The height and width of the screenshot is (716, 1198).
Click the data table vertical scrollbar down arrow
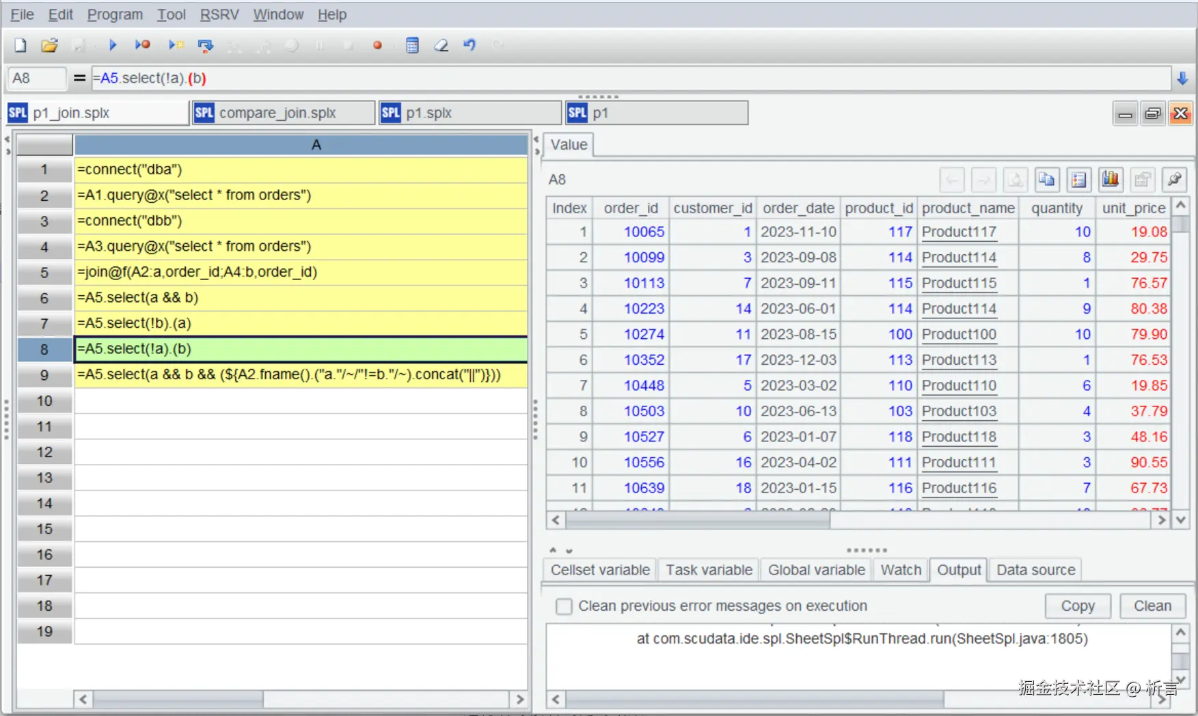click(x=1180, y=520)
